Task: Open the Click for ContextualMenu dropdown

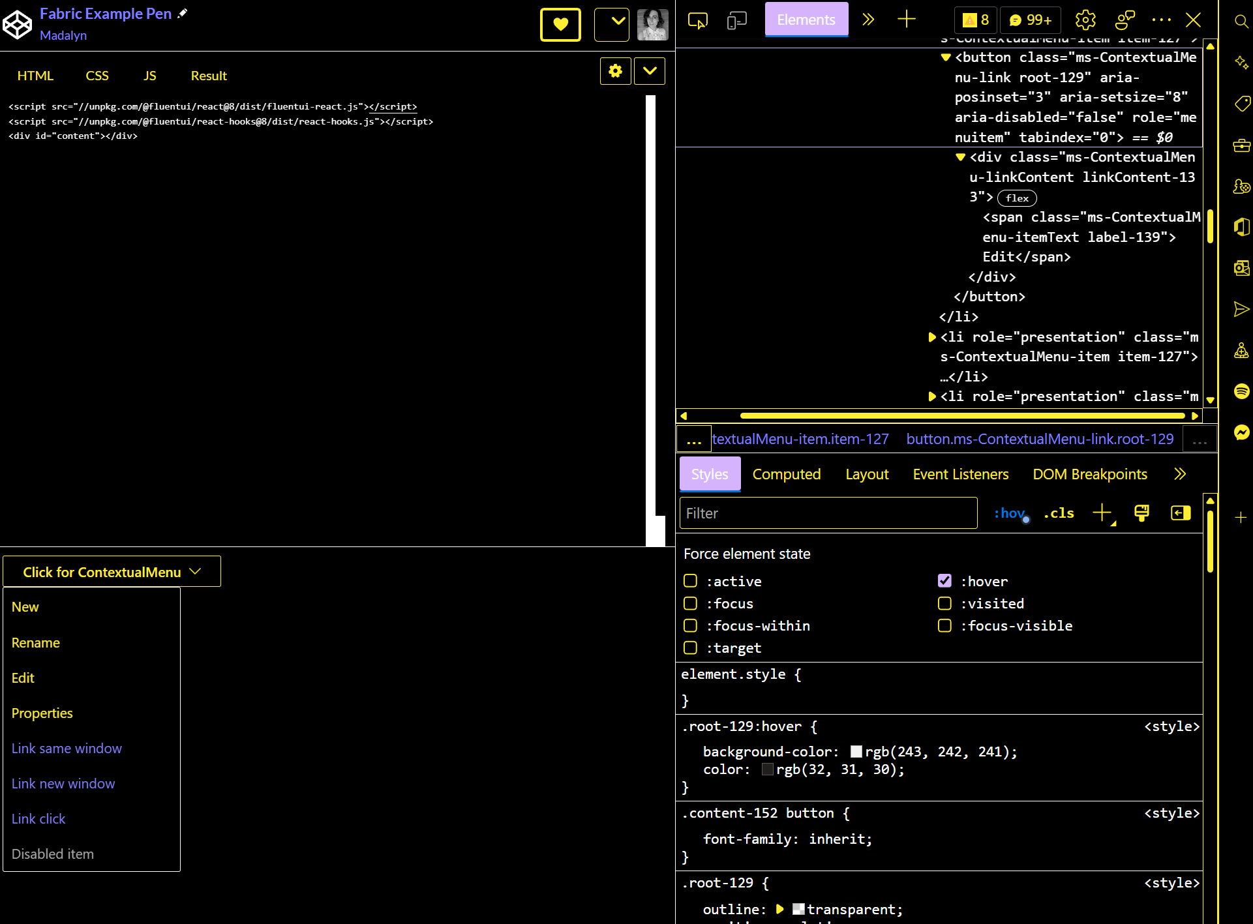Action: (x=112, y=572)
